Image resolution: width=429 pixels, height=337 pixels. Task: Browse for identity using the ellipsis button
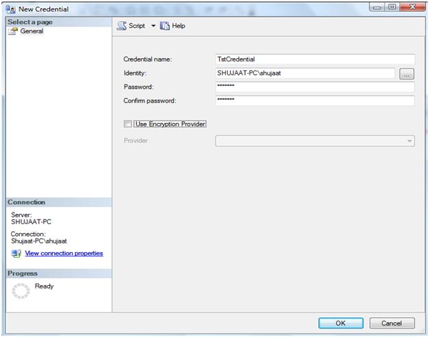[406, 74]
